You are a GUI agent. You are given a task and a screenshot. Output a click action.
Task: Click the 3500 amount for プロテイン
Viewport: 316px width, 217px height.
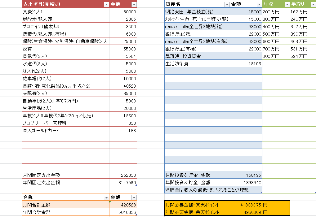123,27
